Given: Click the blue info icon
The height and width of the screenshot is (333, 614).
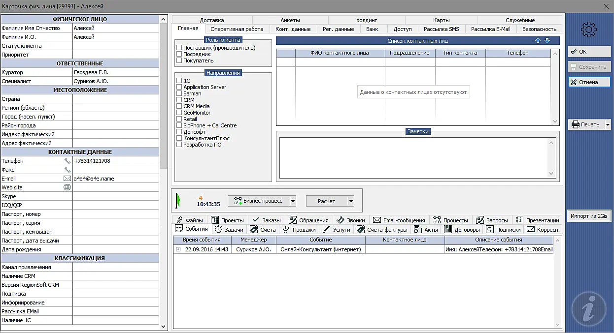Looking at the screenshot, I should 588,309.
